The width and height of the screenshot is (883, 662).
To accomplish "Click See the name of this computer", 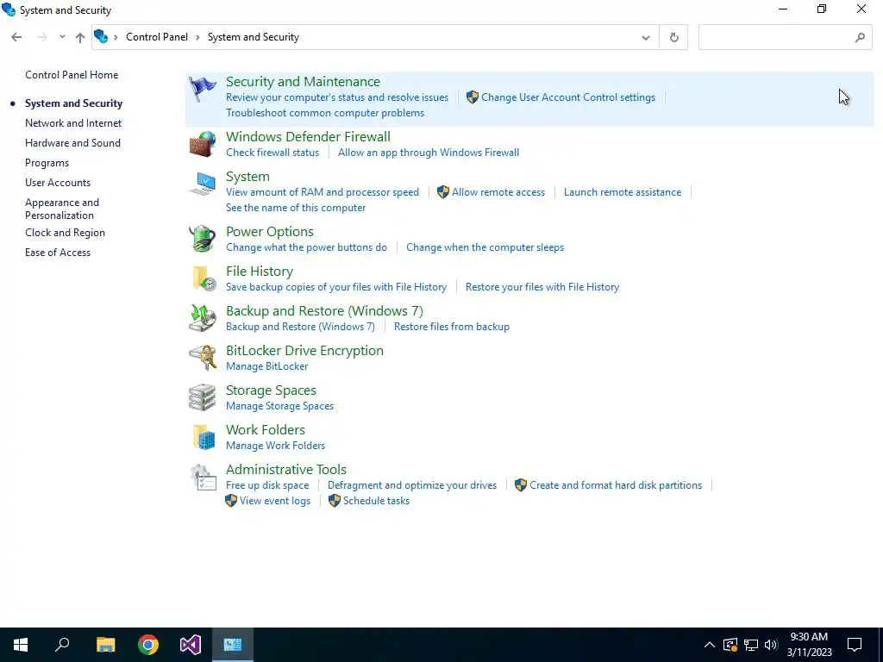I will 296,208.
